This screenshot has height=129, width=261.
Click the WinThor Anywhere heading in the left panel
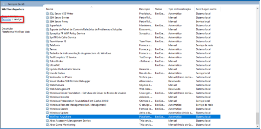pos(13,9)
